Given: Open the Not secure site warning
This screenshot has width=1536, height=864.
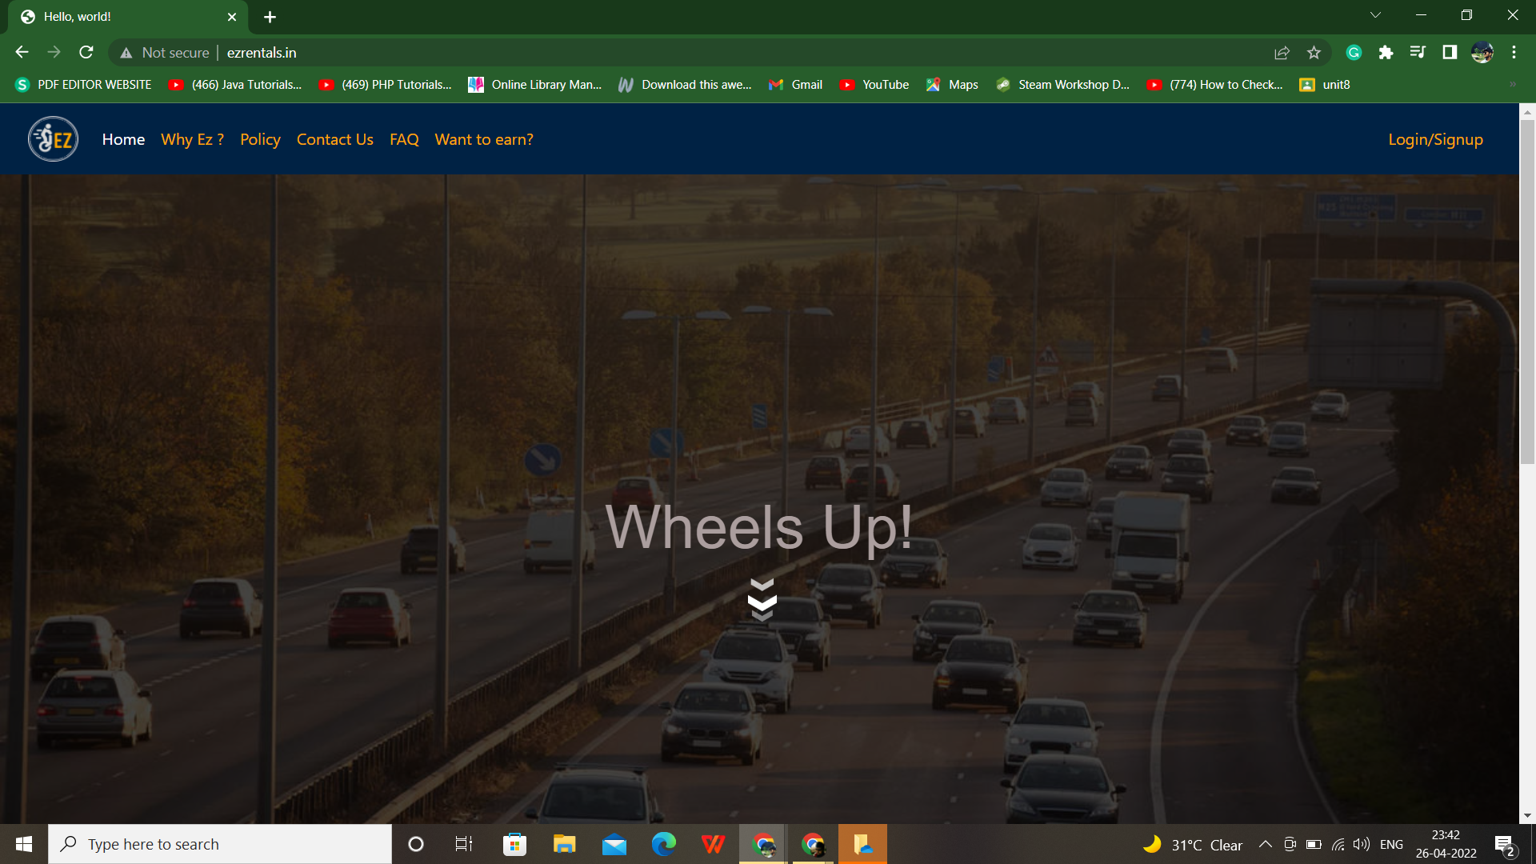Looking at the screenshot, I should point(164,53).
